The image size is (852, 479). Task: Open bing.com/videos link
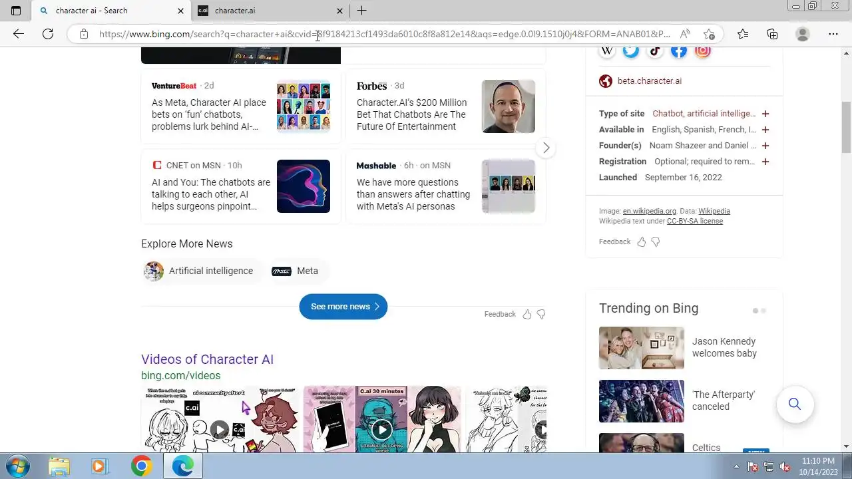tap(180, 376)
